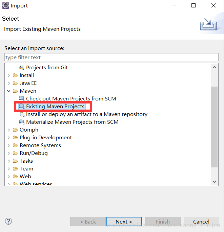This screenshot has width=224, height=232.
Task: Select the Tasks label
Action: (26, 161)
